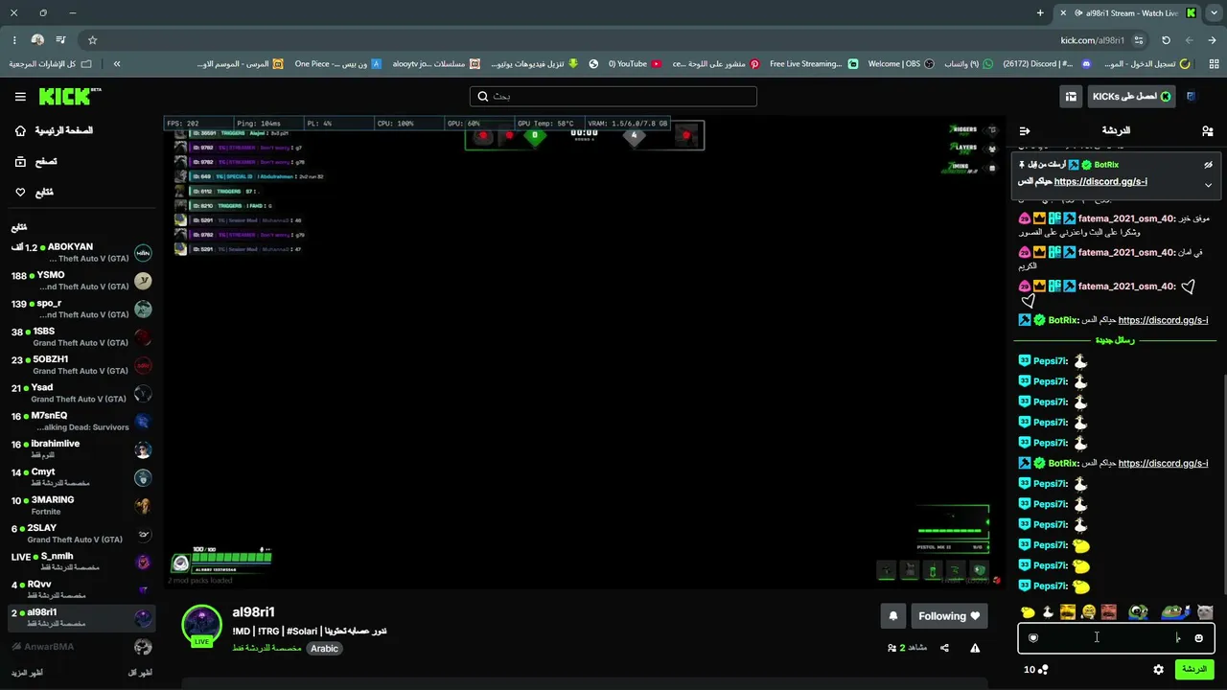Pick the gray cat quick emote
Image resolution: width=1227 pixels, height=690 pixels.
pos(1205,611)
